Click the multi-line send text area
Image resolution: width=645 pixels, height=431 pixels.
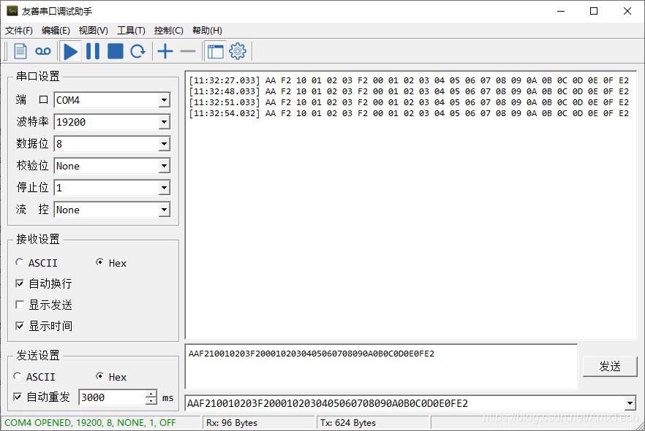381,367
